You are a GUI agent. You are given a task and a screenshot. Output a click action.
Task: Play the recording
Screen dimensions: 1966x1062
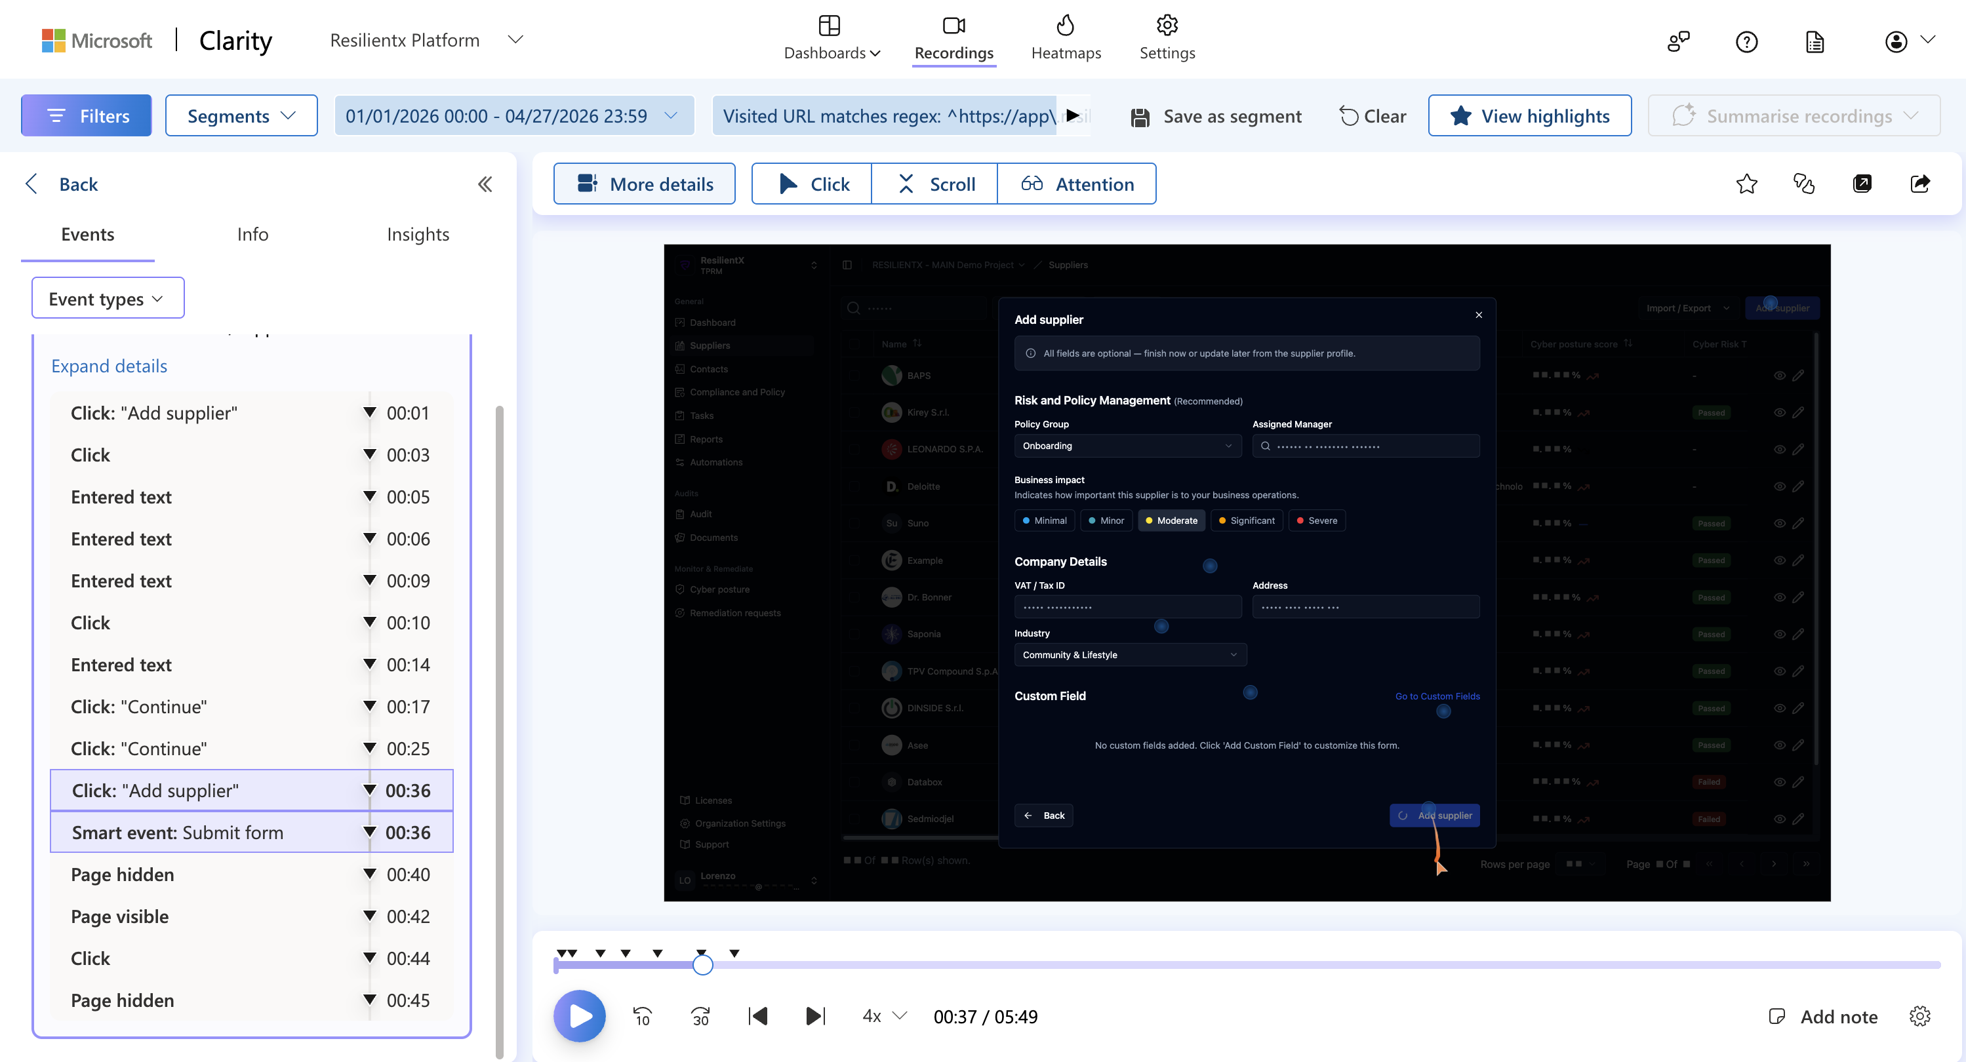[x=579, y=1016]
